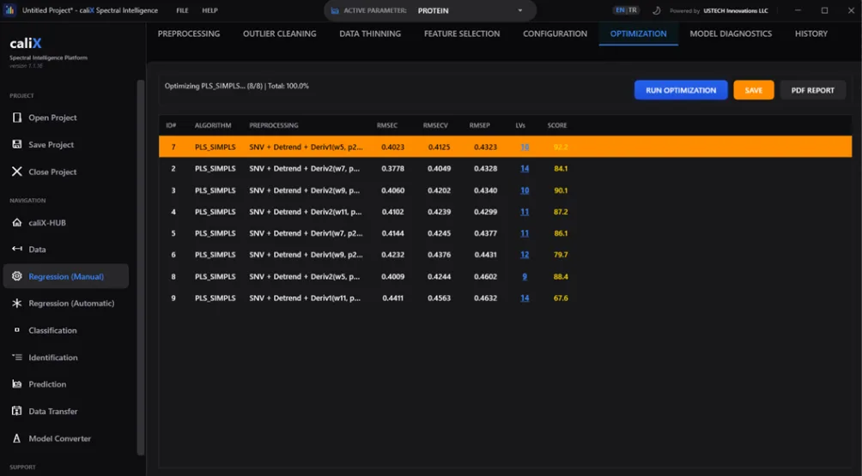Sort by the SCORE column header

557,125
